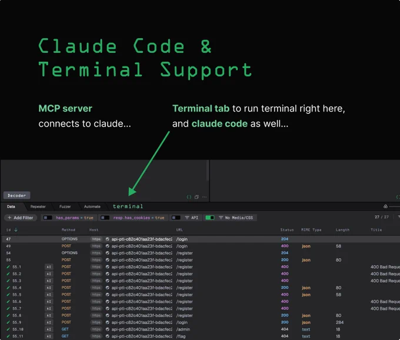The height and width of the screenshot is (340, 400).
Task: Select request row 49 POST /login
Action: point(200,246)
